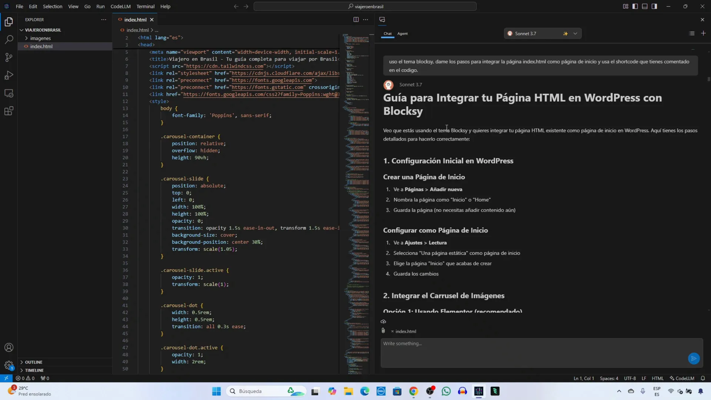Viewport: 711px width, 400px height.
Task: Expand the imagenes folder
Action: click(40, 38)
